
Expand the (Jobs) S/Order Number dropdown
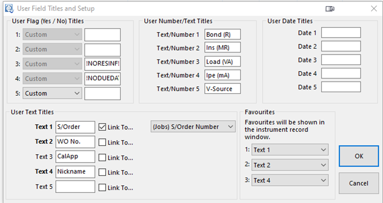193,127
